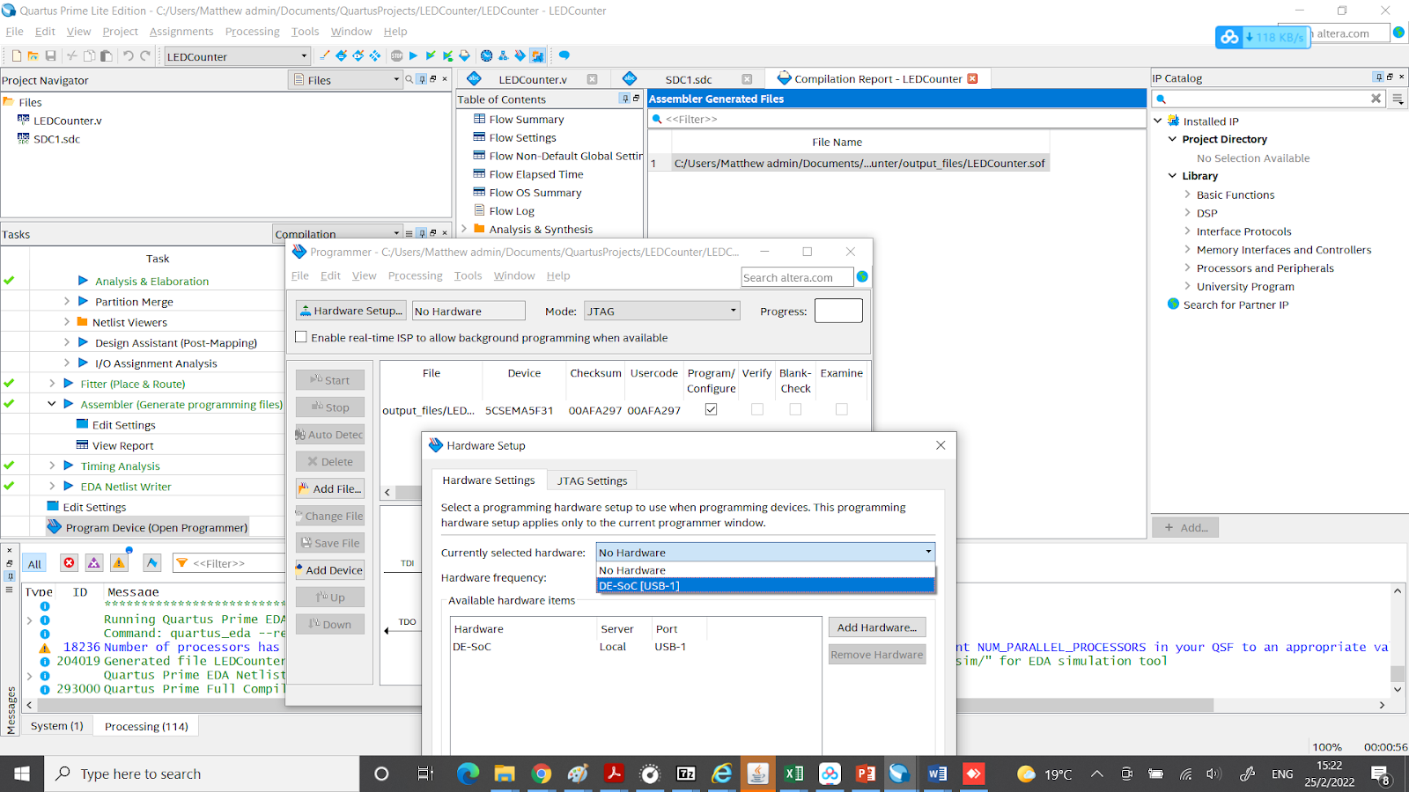This screenshot has width=1409, height=792.
Task: Expand Analysis & Synthesis in Table of Contents
Action: [x=464, y=229]
